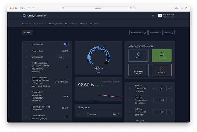Screen dimensions: 197x132
Task: Click the Safari share icon
Action: tap(176, 8)
